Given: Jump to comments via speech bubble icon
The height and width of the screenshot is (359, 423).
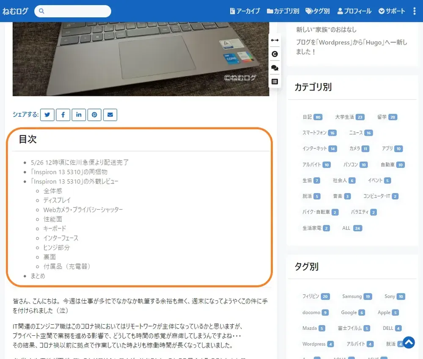Looking at the screenshot, I should tap(274, 68).
